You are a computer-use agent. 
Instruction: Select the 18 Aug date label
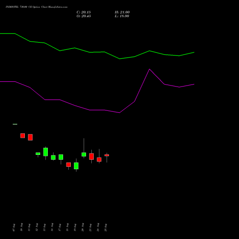(67, 227)
